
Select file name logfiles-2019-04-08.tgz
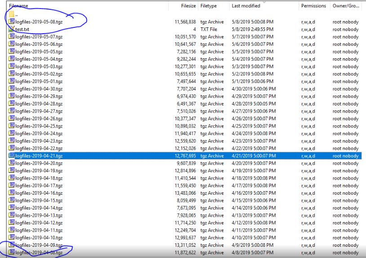[39, 253]
